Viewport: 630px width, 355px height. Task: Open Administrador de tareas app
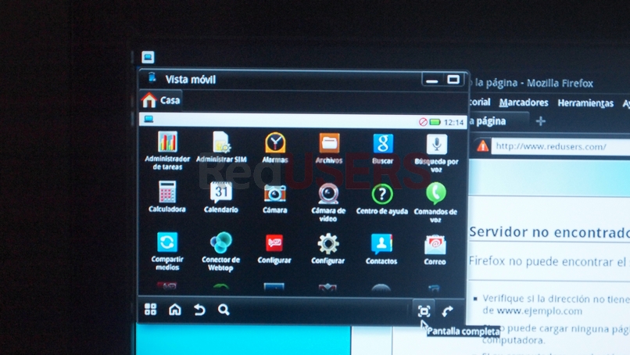tap(167, 150)
